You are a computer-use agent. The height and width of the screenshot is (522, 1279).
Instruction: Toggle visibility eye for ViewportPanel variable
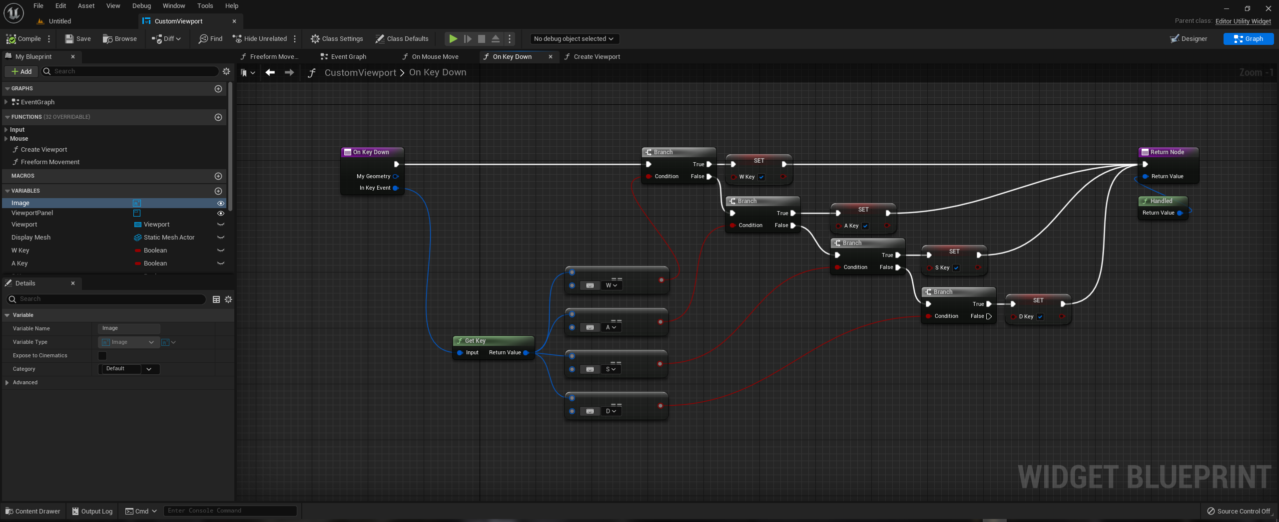[x=220, y=213]
